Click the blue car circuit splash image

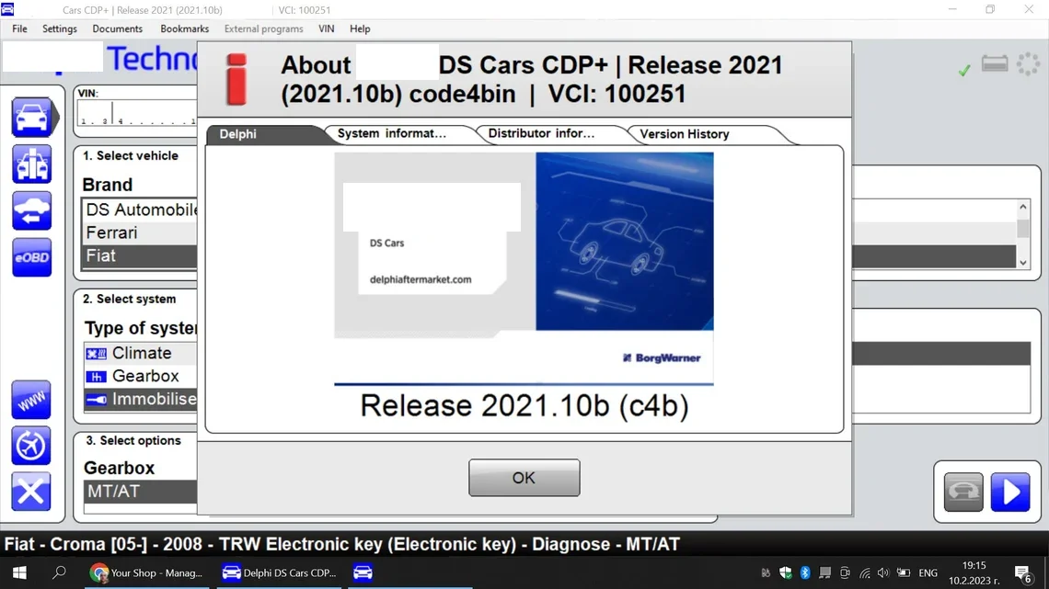pos(624,241)
